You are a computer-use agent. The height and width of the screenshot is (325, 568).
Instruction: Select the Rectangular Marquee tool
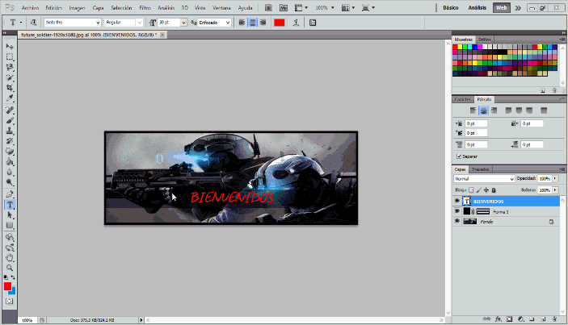tap(10, 56)
